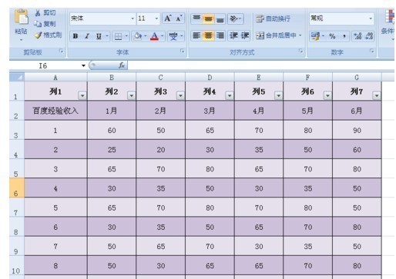The image size is (396, 279).
Task: Center text horizontally
Action: [x=208, y=35]
